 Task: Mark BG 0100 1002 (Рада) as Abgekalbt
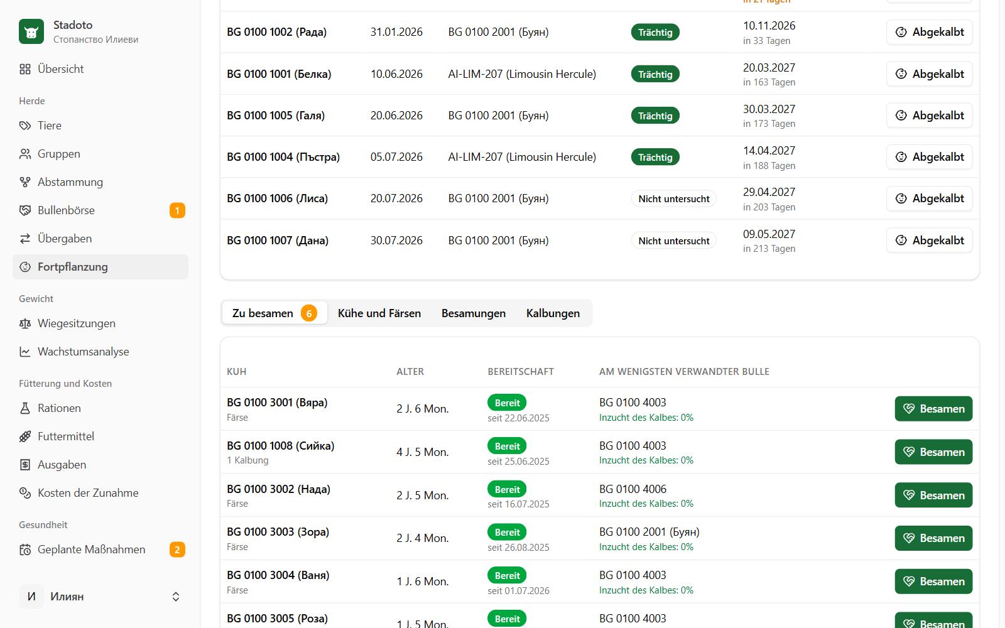click(x=929, y=32)
